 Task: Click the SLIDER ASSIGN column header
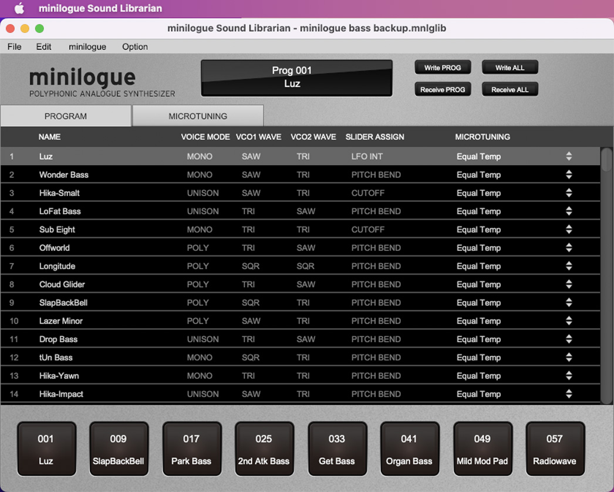pyautogui.click(x=375, y=137)
